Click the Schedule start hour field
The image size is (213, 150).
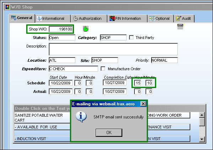tap(78, 83)
